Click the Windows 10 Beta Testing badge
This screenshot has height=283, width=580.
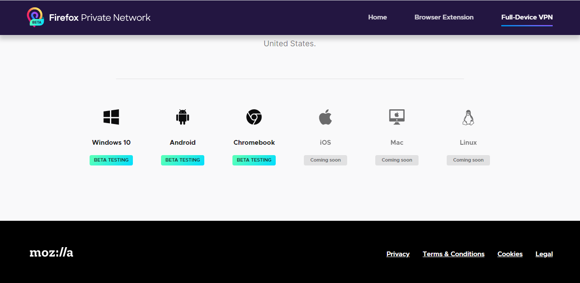pos(111,160)
